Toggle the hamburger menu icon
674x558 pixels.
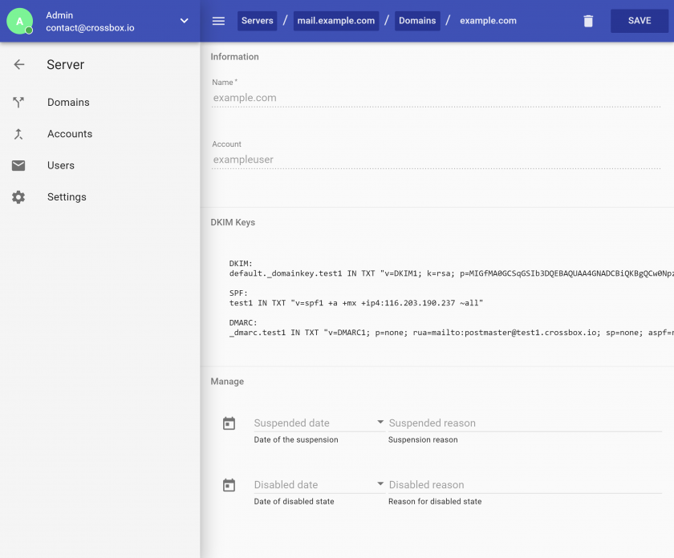click(218, 21)
